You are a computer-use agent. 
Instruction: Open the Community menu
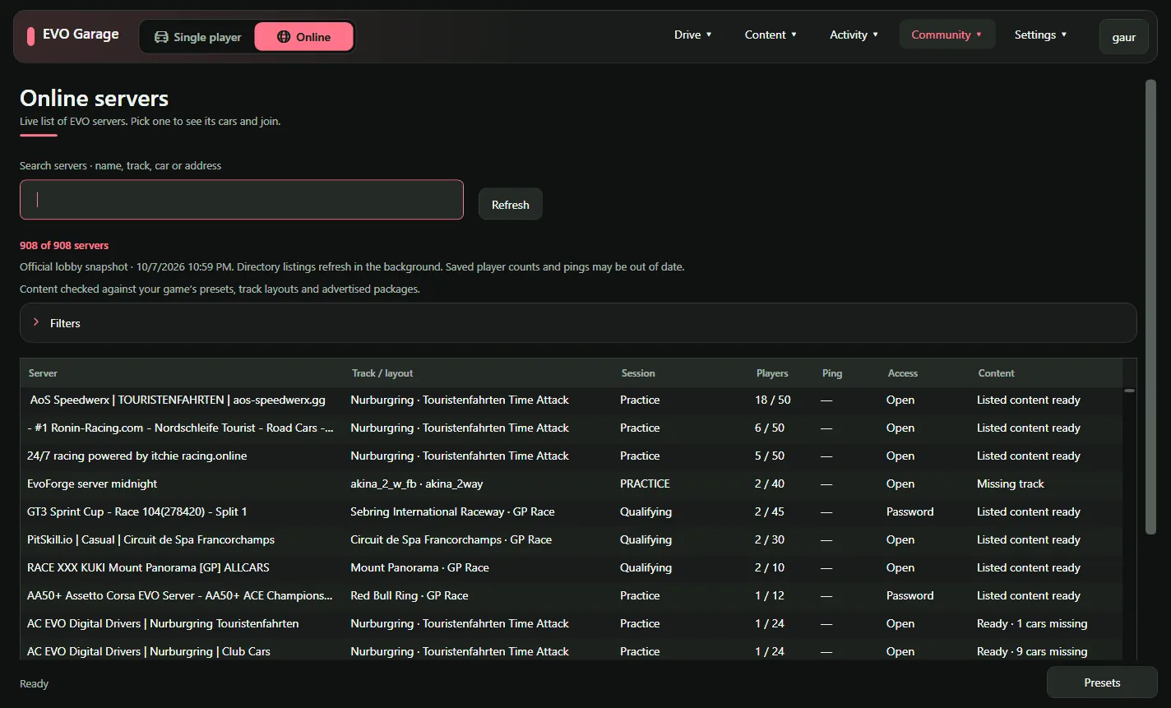(947, 35)
